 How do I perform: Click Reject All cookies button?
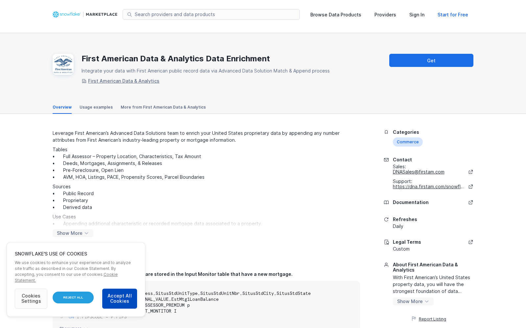[73, 297]
